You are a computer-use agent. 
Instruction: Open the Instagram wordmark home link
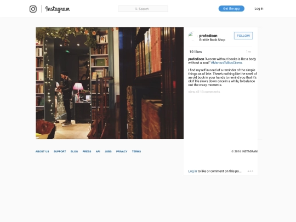click(58, 9)
